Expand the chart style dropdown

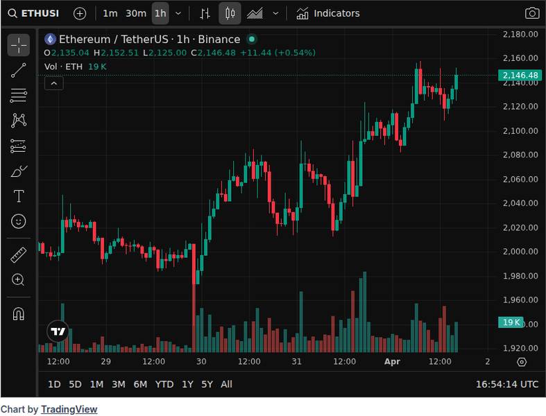pyautogui.click(x=275, y=14)
